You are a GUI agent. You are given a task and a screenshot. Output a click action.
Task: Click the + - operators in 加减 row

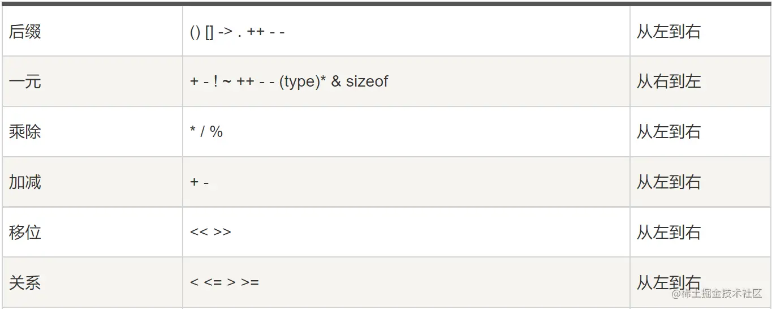point(200,182)
